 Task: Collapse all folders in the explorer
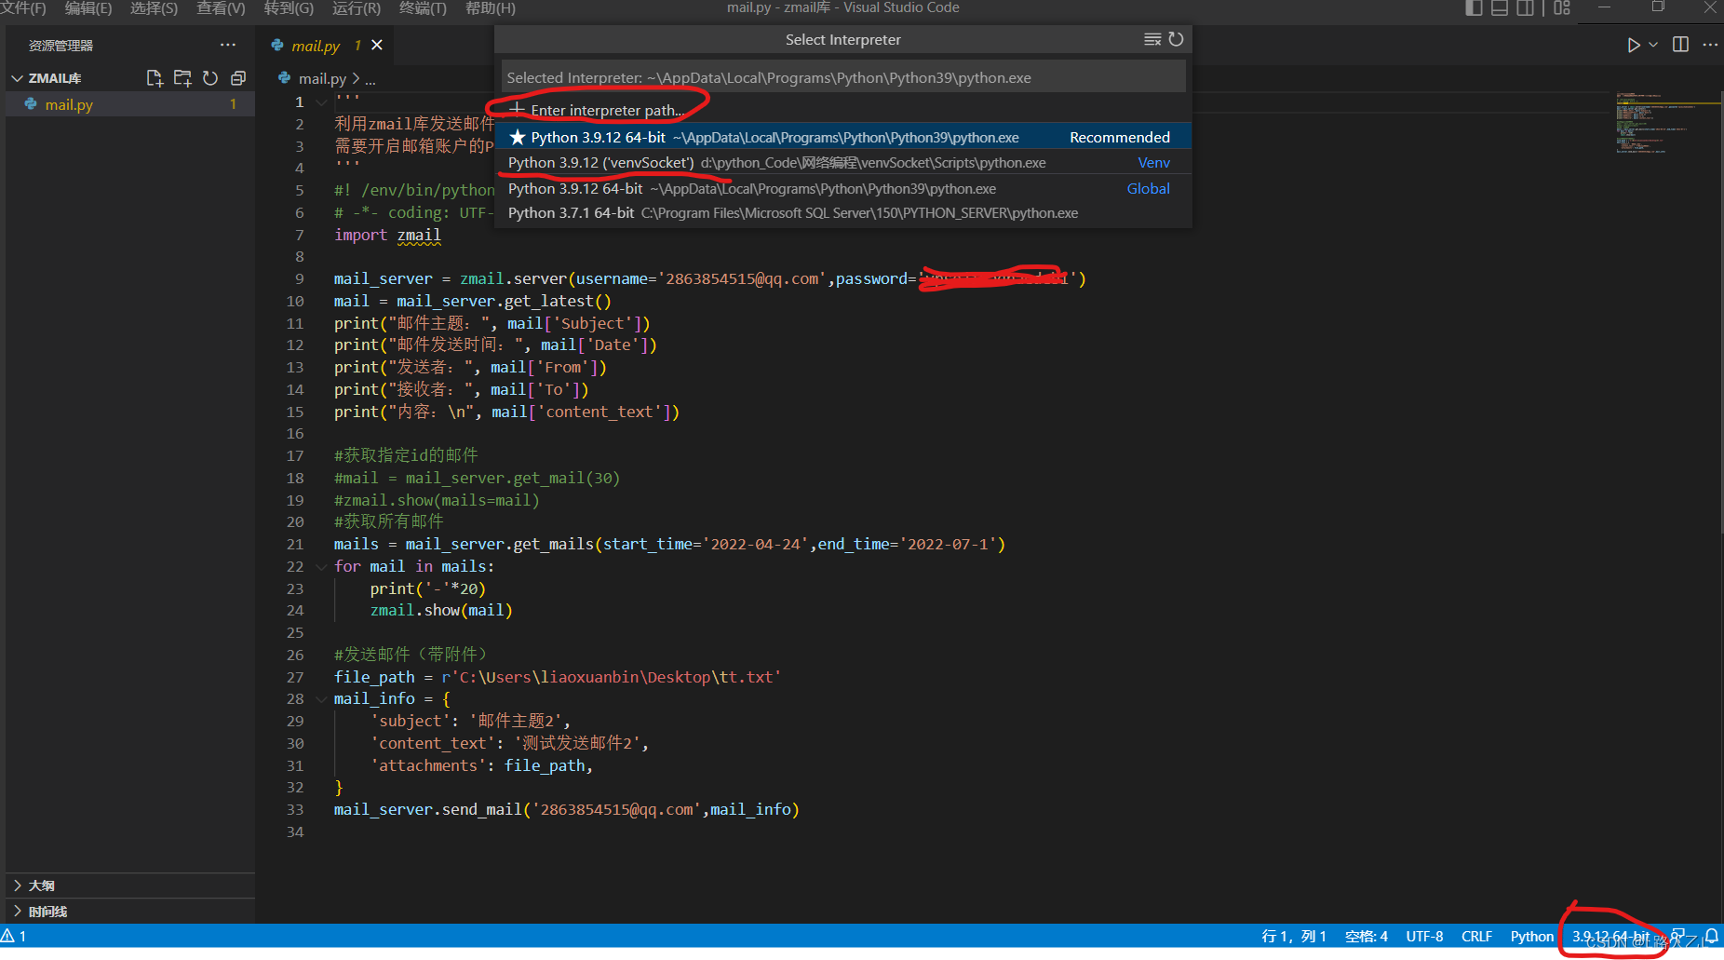[x=238, y=78]
